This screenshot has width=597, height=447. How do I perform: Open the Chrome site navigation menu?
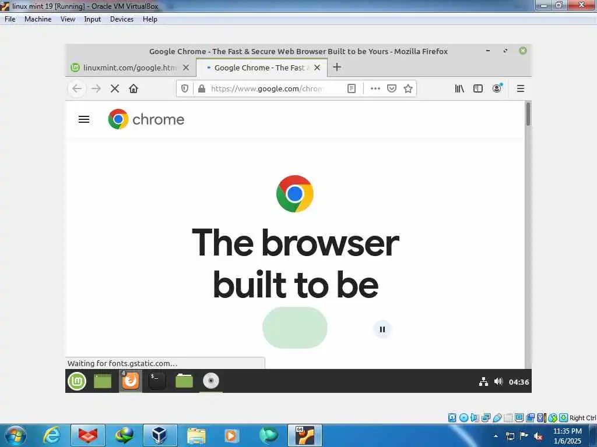click(84, 119)
